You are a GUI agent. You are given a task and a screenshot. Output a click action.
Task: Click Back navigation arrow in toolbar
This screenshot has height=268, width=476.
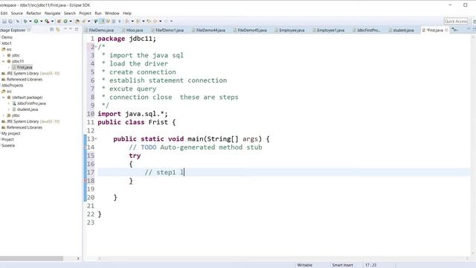point(155,22)
